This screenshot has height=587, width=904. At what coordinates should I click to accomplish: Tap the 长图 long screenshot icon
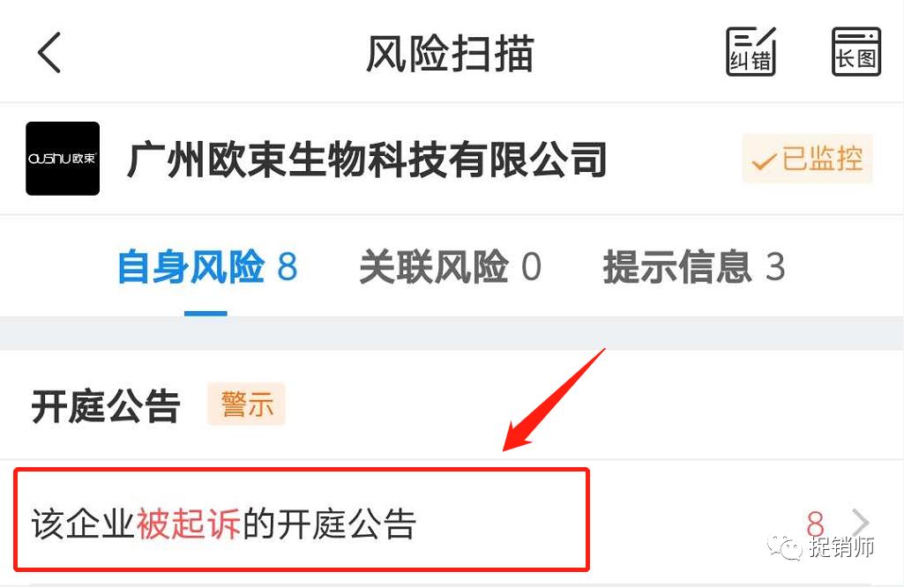[x=856, y=52]
